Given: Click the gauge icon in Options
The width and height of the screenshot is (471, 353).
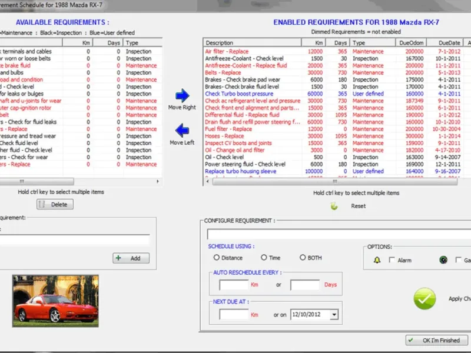Looking at the screenshot, I should click(443, 260).
